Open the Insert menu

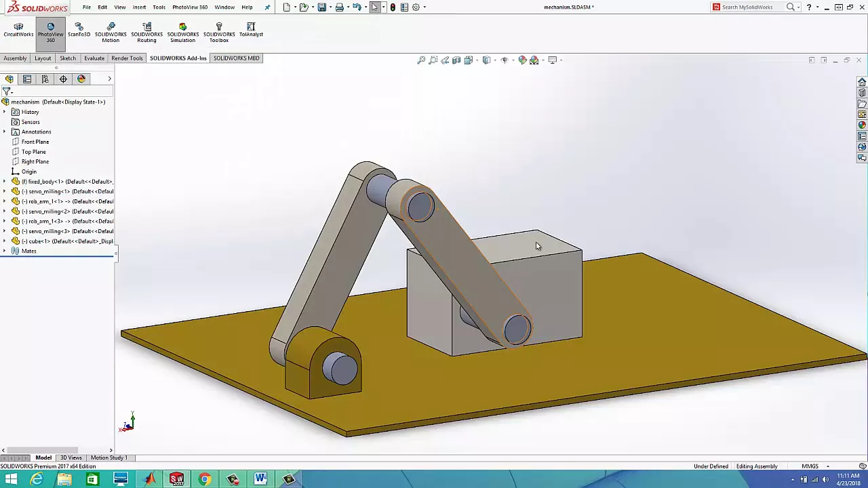(139, 7)
